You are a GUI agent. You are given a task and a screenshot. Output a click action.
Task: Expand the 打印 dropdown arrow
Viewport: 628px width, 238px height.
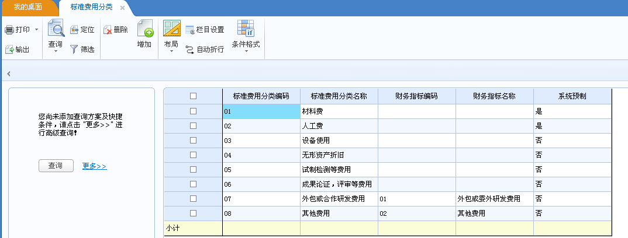click(x=36, y=30)
